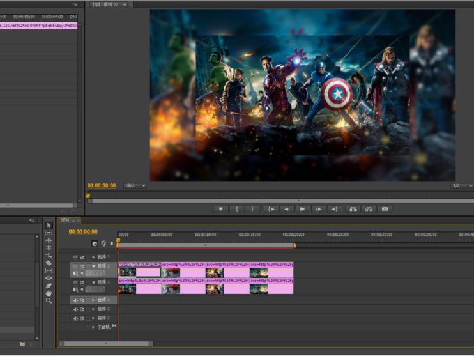
Task: Hide the 视频 3 track with its eye
Action: coord(75,257)
